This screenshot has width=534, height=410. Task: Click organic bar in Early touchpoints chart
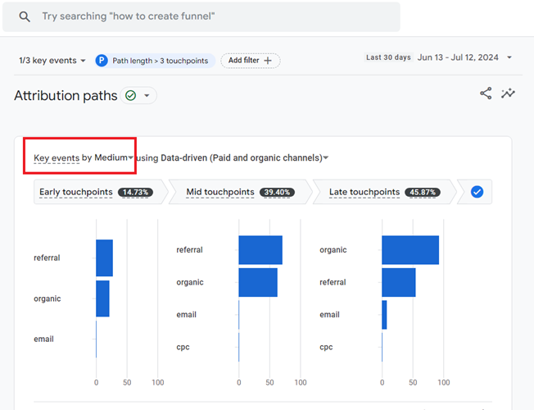[102, 298]
